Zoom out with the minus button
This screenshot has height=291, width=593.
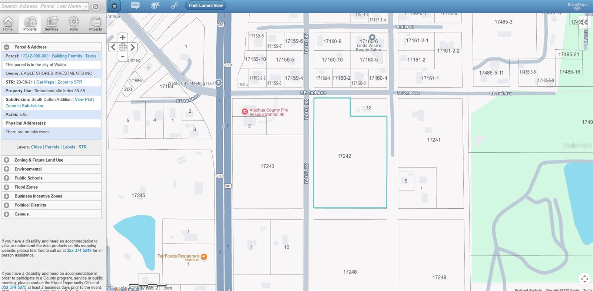pyautogui.click(x=123, y=57)
